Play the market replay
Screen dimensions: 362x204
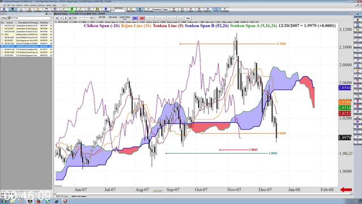coord(66,18)
